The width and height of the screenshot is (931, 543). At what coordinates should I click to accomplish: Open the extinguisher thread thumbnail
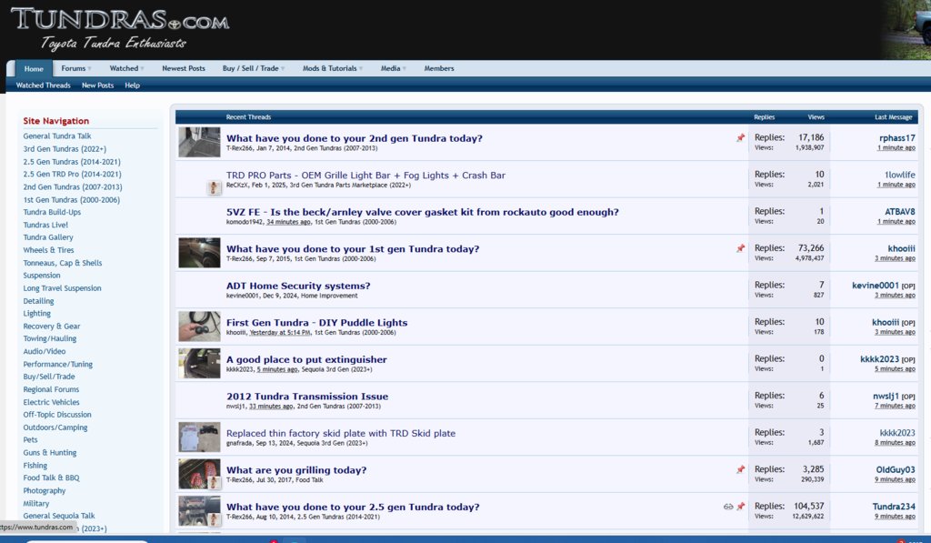click(x=199, y=363)
